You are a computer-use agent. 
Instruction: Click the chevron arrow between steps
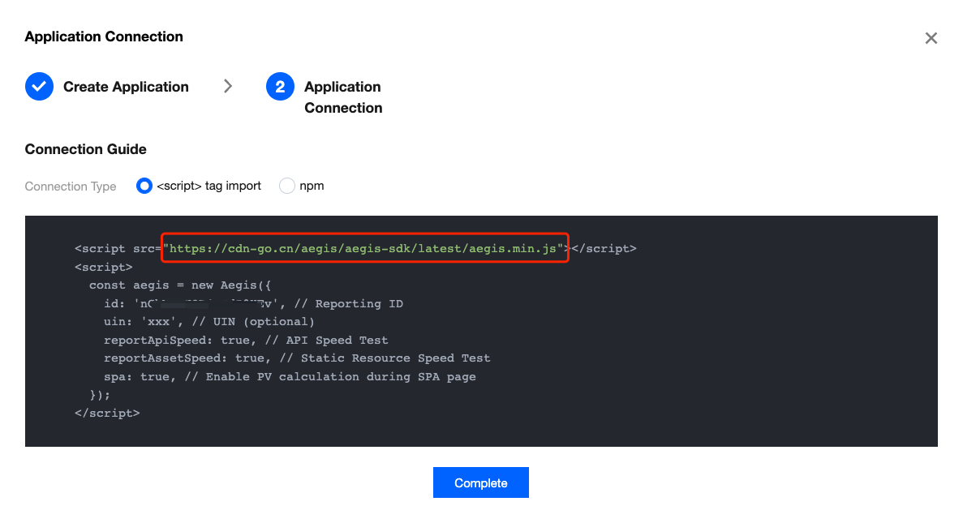[228, 87]
